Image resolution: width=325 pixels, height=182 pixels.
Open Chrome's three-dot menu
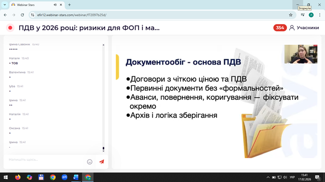tap(319, 15)
